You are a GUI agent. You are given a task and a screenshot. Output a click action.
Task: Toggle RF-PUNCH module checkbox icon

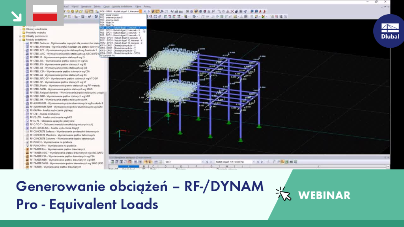click(x=27, y=142)
